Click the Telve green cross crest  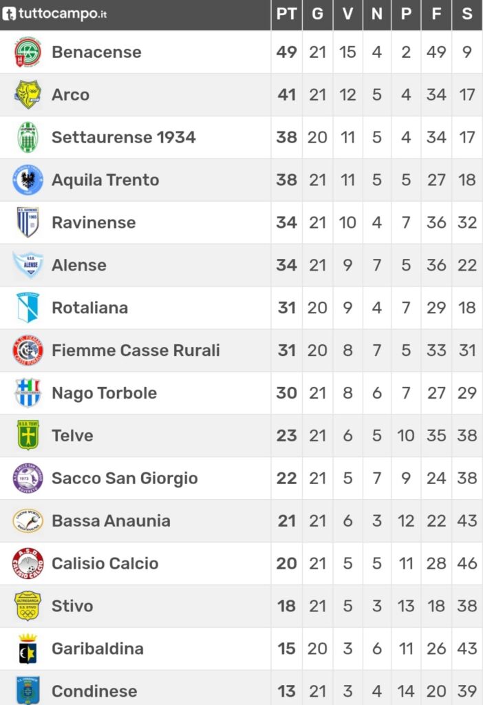coord(28,435)
